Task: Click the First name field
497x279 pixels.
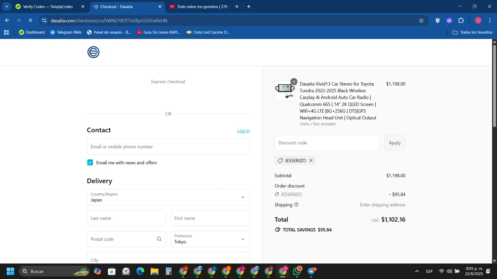Action: 210,218
